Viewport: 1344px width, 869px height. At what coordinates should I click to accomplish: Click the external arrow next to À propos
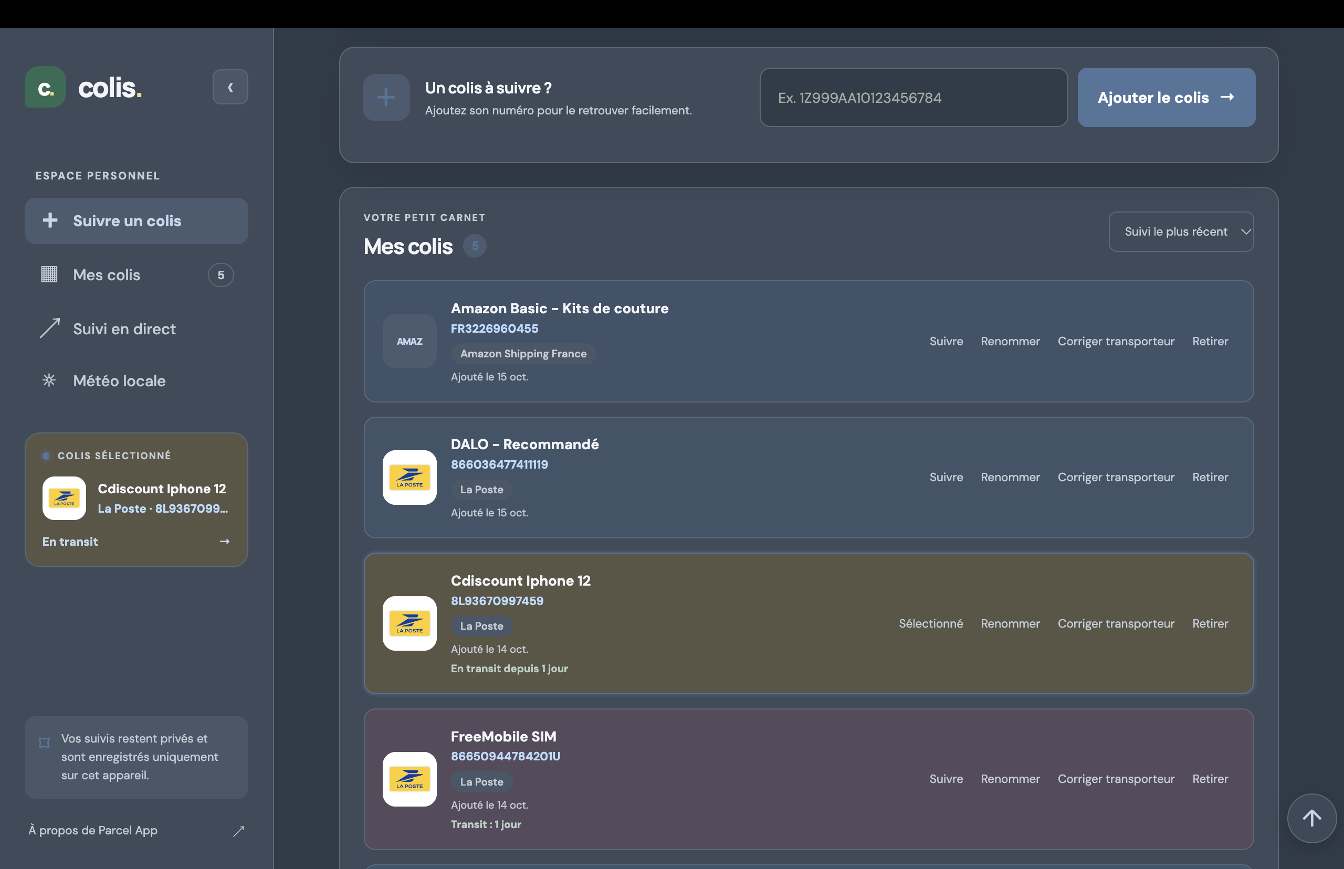239,831
